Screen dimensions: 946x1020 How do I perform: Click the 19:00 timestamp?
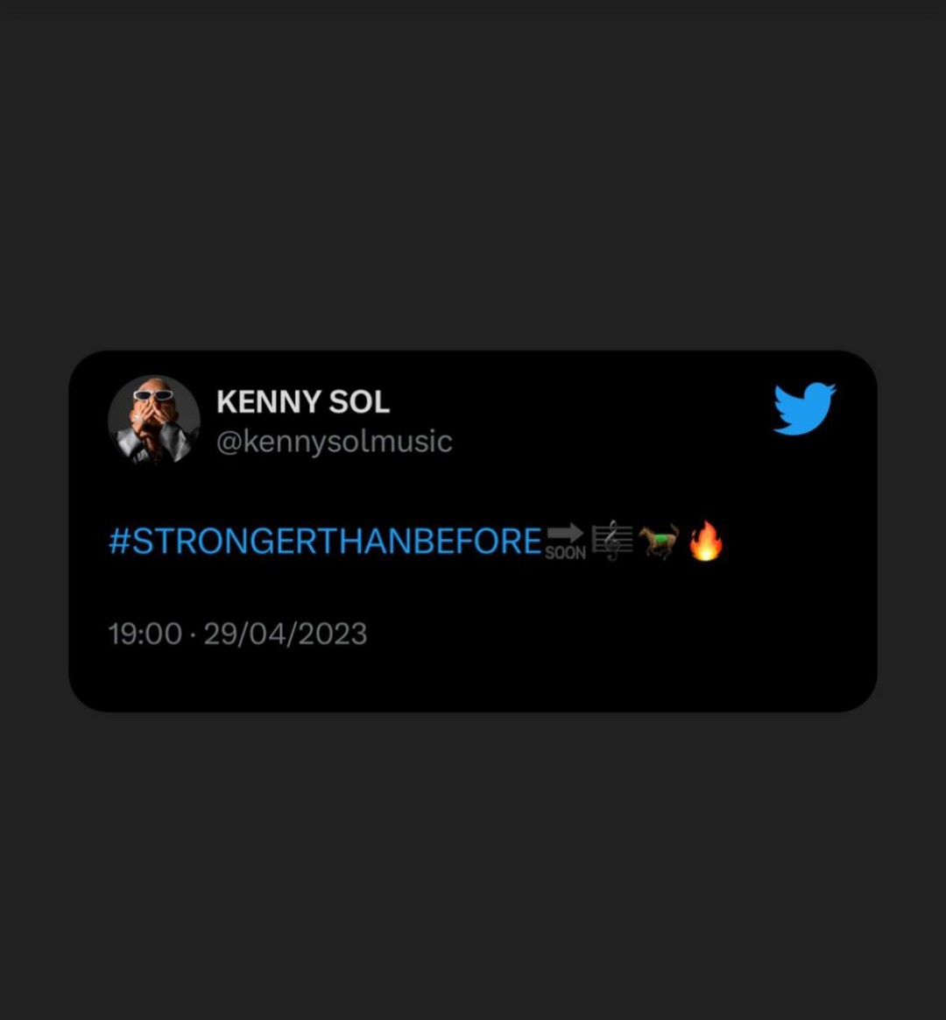[145, 634]
